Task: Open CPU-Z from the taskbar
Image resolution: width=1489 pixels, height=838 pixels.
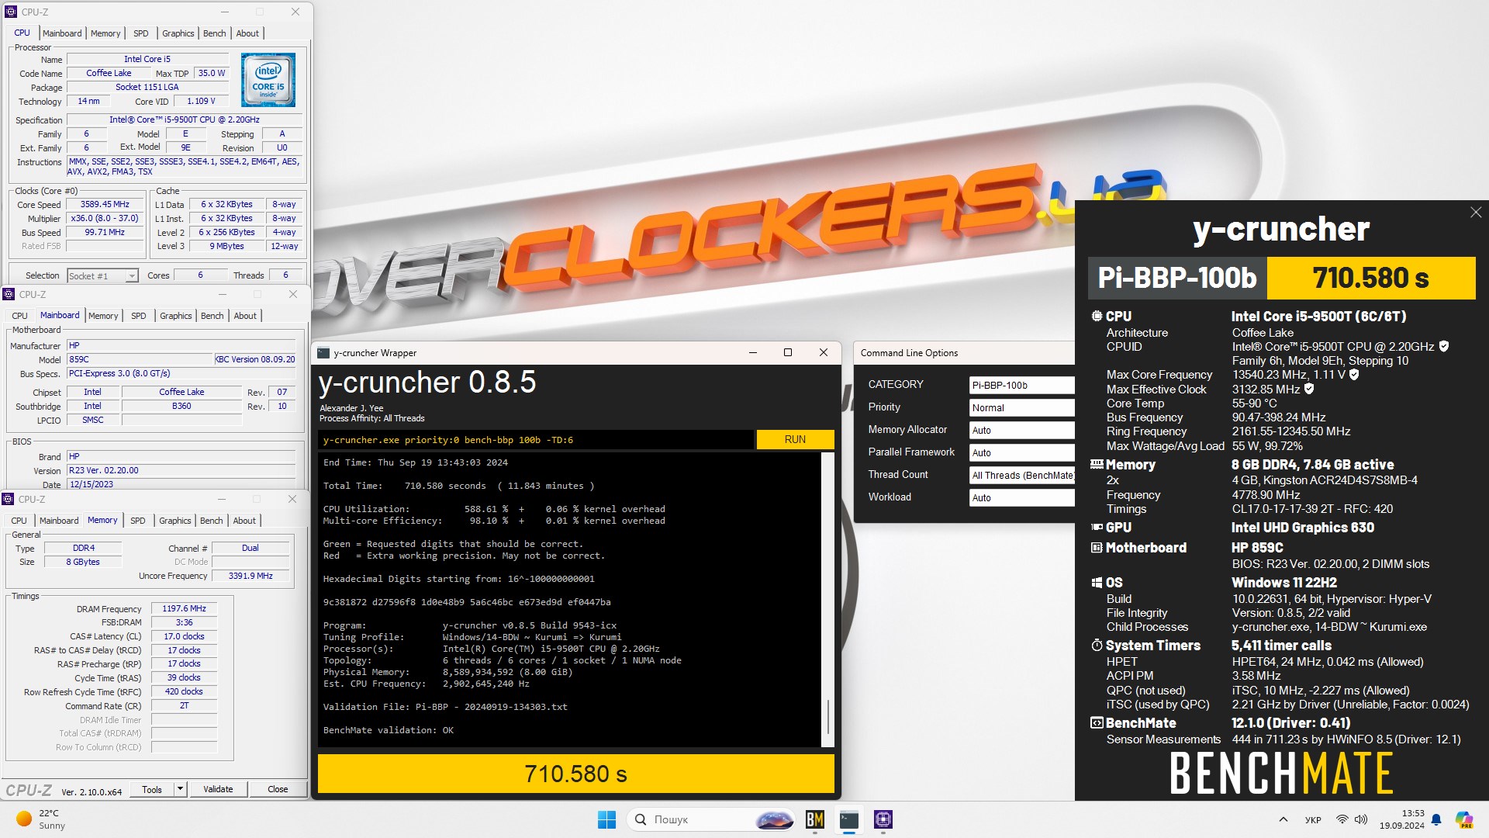Action: pyautogui.click(x=883, y=819)
